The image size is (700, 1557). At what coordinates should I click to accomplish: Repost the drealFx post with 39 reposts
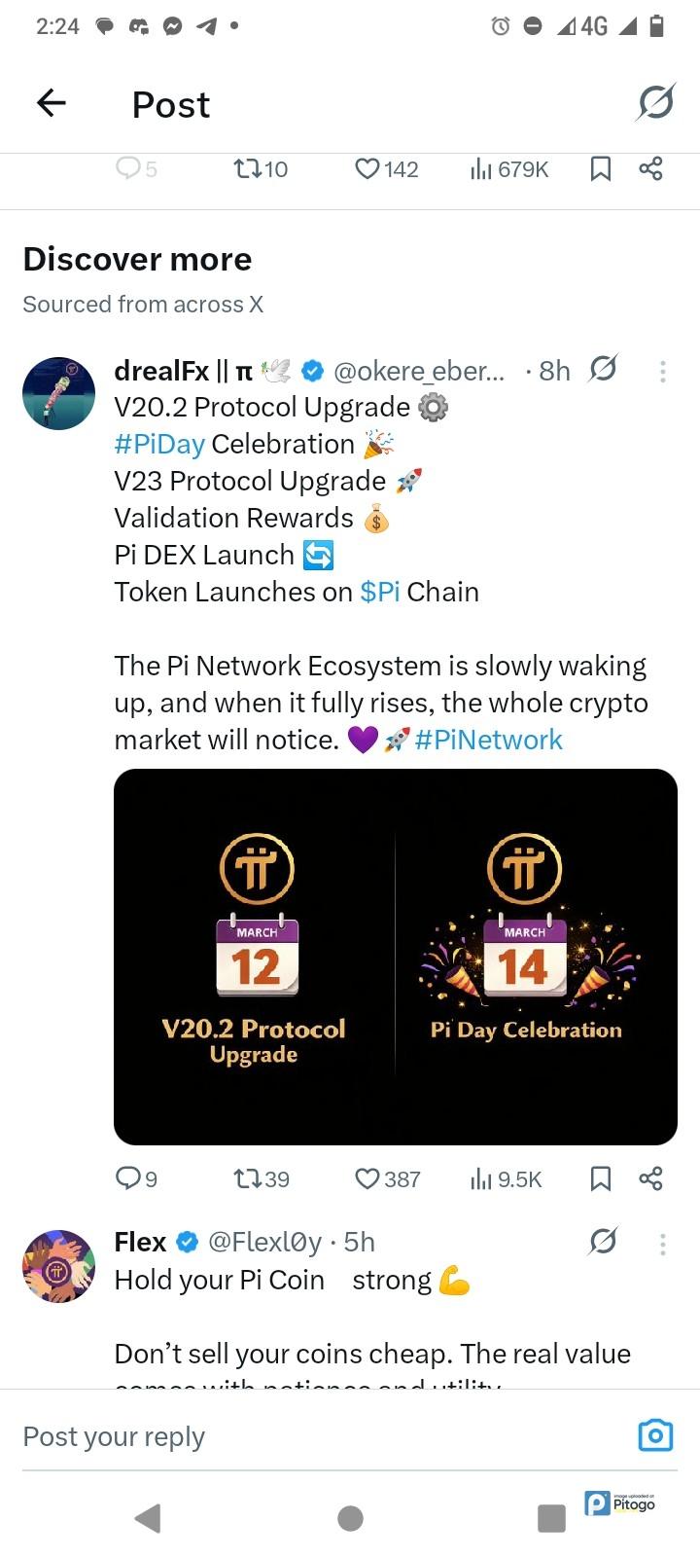tap(247, 1178)
